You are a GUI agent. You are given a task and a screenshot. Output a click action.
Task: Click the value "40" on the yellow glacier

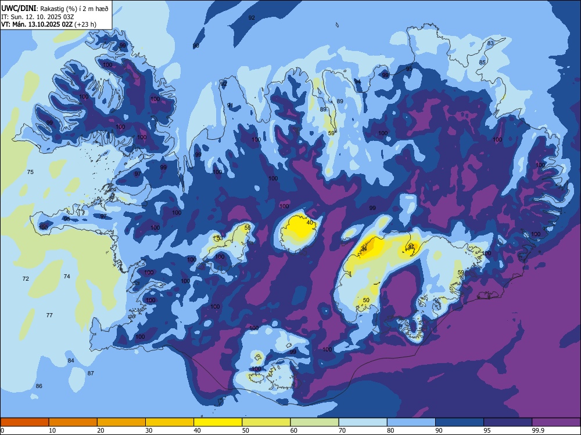point(310,223)
